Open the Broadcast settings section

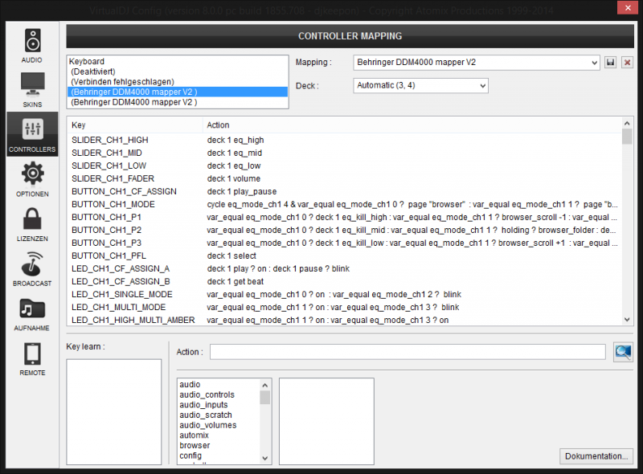click(x=32, y=269)
